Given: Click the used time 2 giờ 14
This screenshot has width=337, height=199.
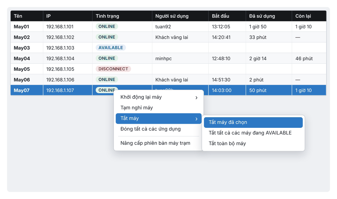Looking at the screenshot, I should [x=258, y=59].
